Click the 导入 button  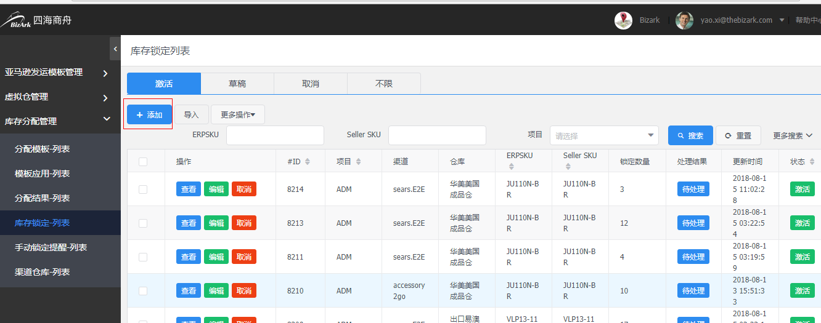pos(192,114)
